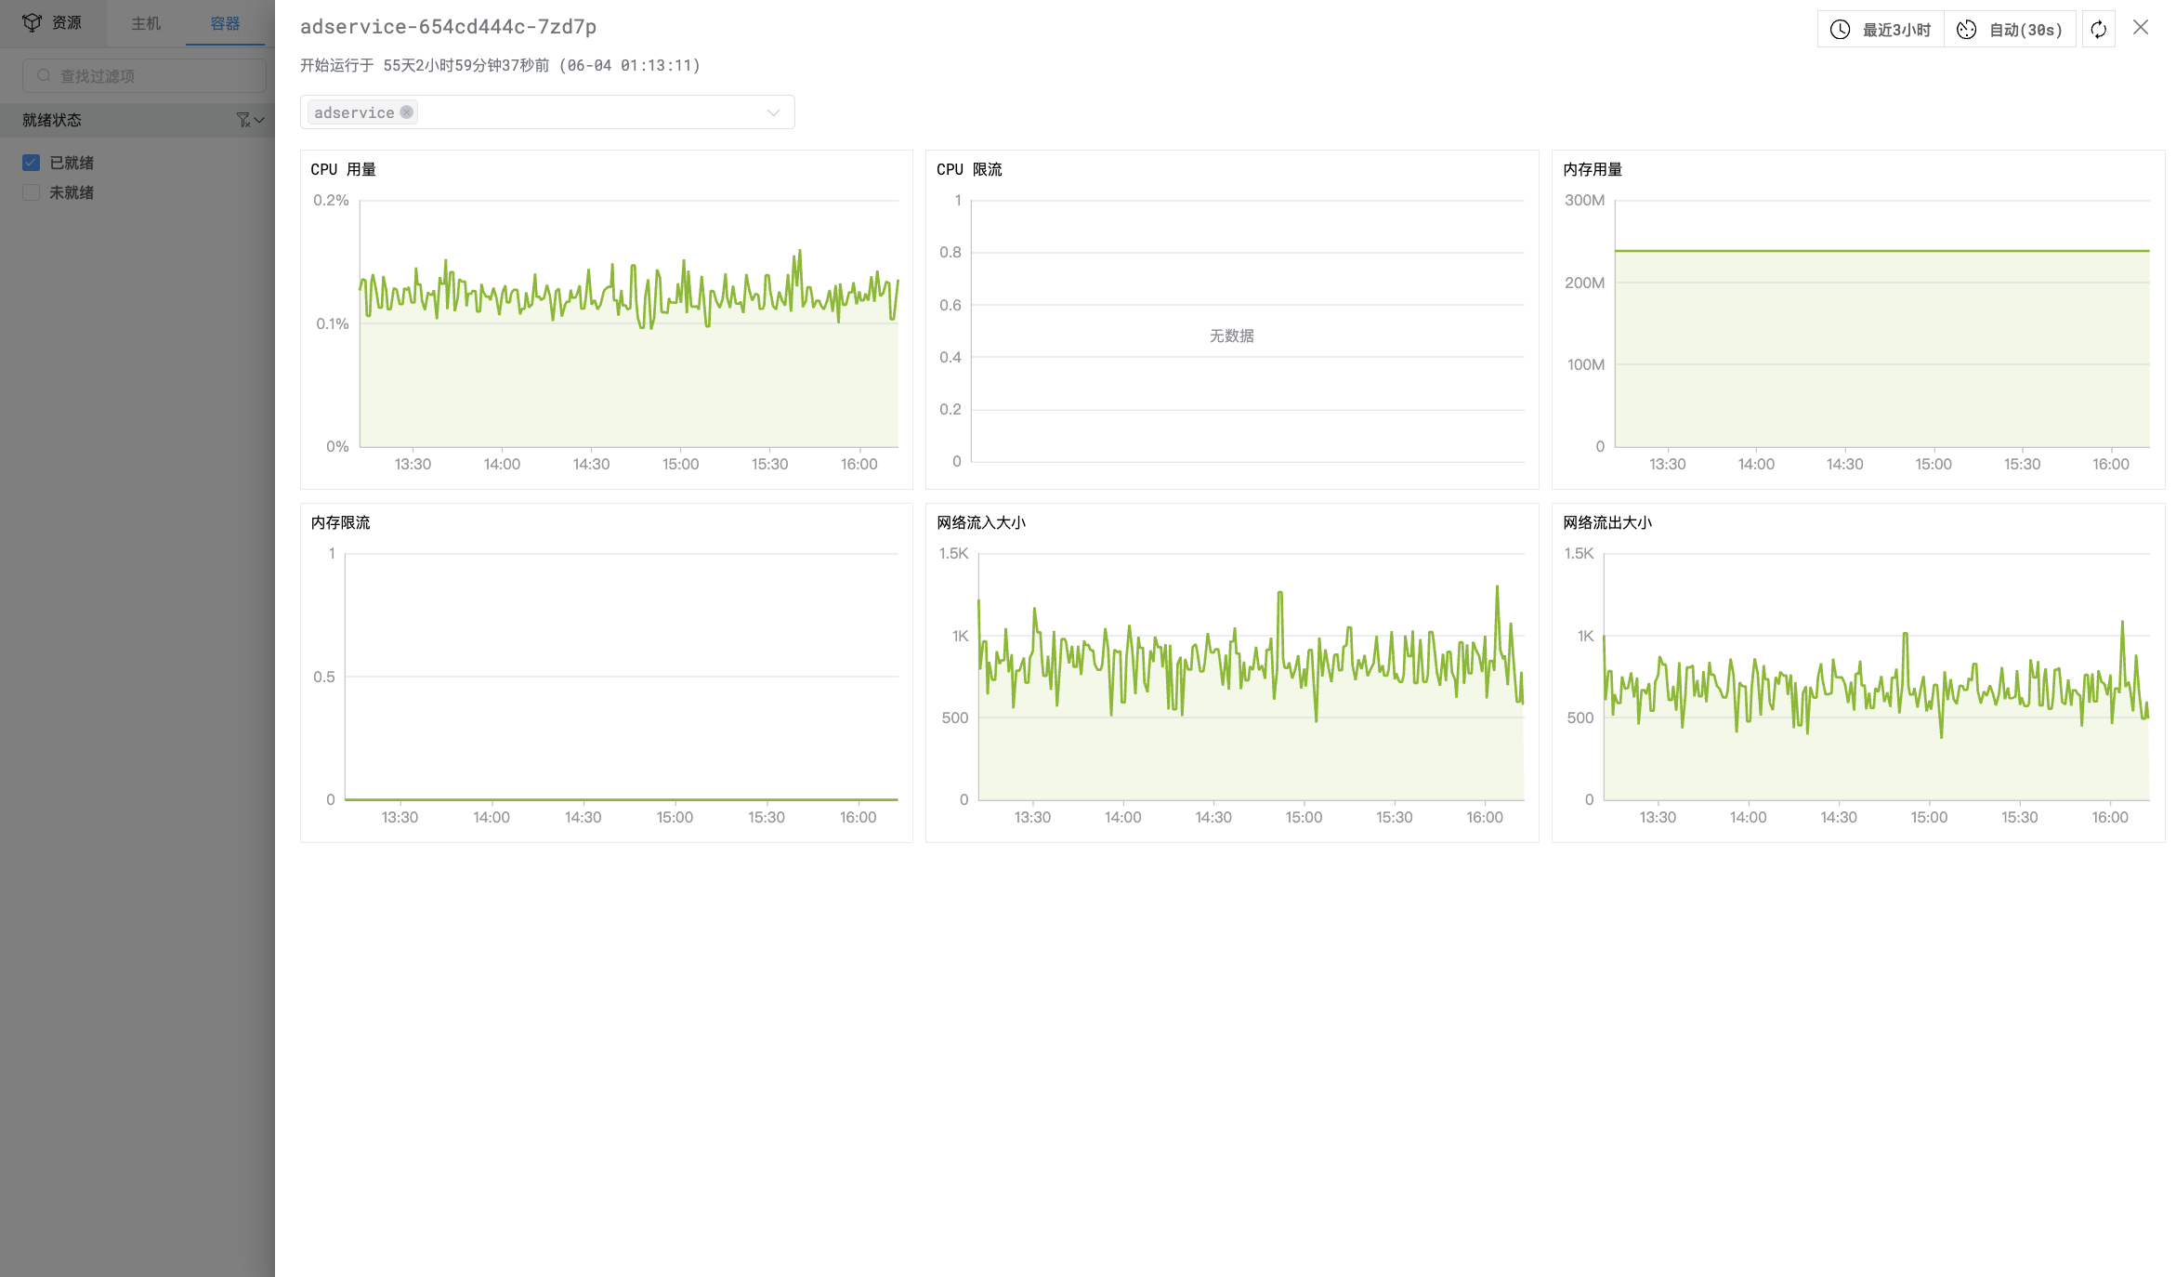Expand the container selector dropdown arrow
Screen dimensions: 2176x1277
pos(773,112)
